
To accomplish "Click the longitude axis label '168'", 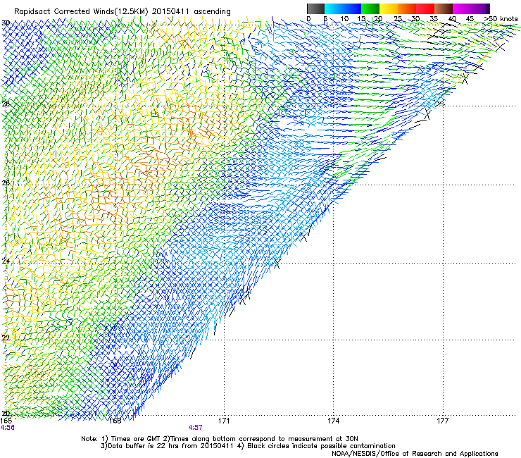I will click(115, 421).
